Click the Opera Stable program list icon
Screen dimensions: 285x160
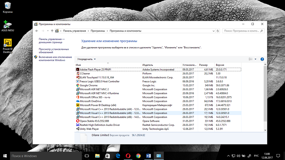78,121
